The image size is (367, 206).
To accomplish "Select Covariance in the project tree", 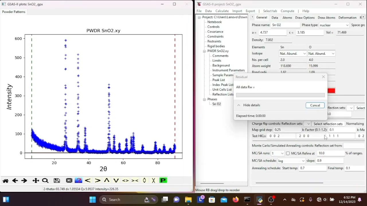I will 215,32.
